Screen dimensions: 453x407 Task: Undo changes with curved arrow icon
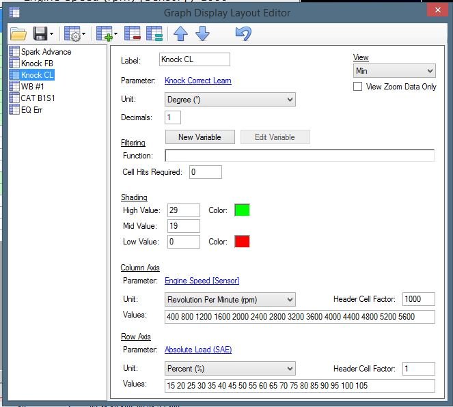243,33
